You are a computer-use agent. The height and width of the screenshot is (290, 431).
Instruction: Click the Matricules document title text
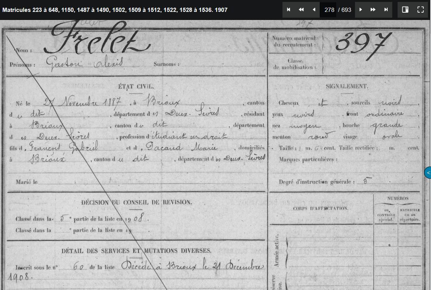115,10
